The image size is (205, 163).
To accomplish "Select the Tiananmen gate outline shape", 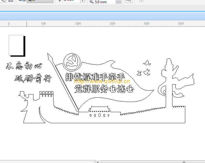I will click(99, 111).
